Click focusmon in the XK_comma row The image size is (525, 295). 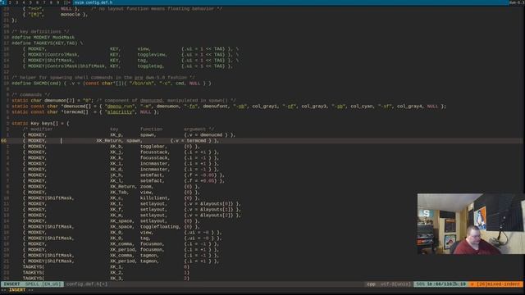coord(153,243)
